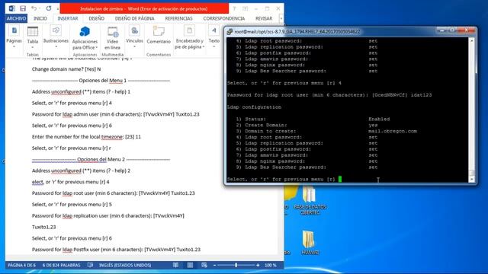Open DISEÑO DE PÁGINA tab

[134, 18]
